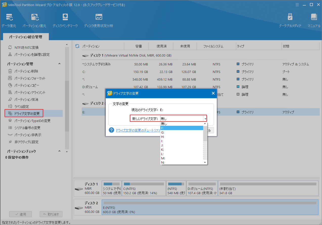
Task: Open the Manual (マニュアル)
Action: (314, 21)
